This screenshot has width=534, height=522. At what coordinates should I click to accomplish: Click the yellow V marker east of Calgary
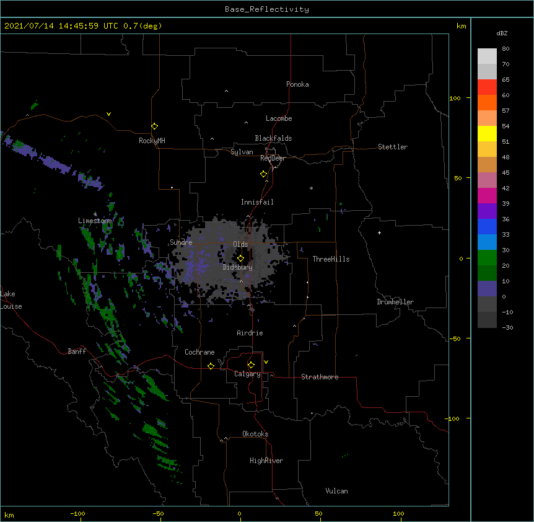(x=266, y=362)
